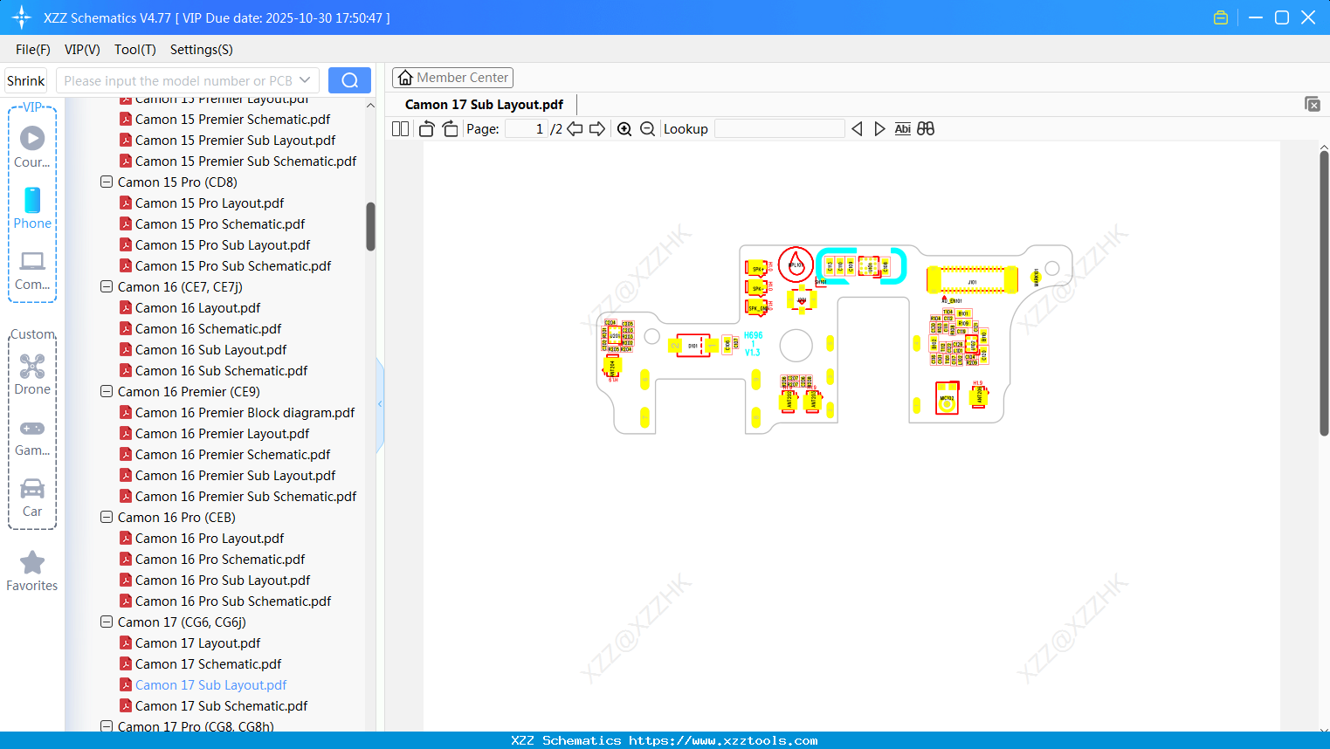Collapse the Camon 16 Premier (CE9) group
Image resolution: width=1330 pixels, height=749 pixels.
(x=107, y=392)
